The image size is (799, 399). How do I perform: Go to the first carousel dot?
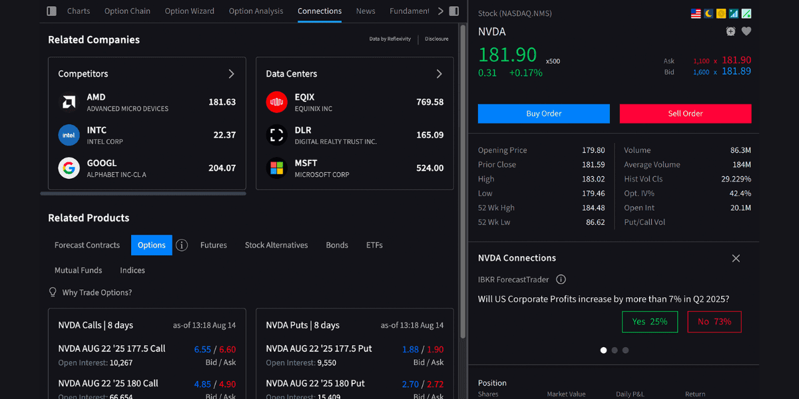(x=604, y=350)
